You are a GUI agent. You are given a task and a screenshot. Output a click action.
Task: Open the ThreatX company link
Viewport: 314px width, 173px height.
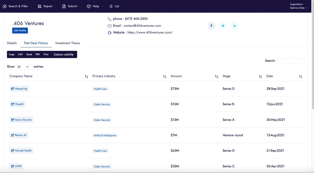point(18,104)
